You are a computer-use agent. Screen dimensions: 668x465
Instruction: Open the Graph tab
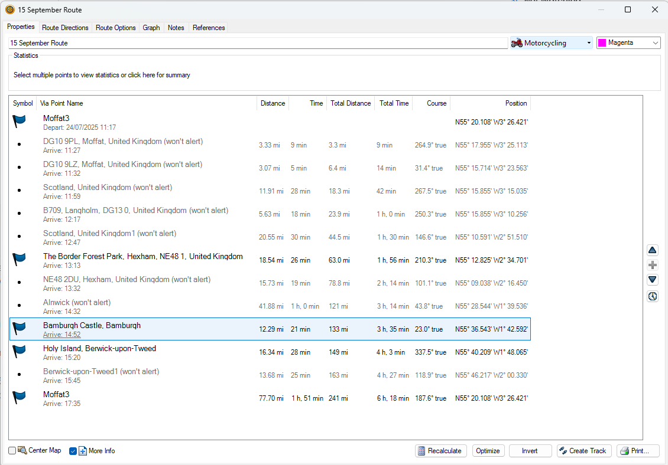click(x=151, y=28)
